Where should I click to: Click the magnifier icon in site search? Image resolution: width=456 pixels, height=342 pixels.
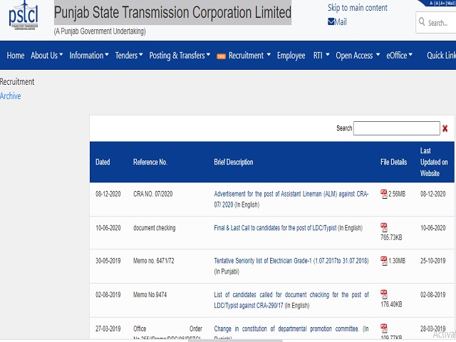click(422, 21)
